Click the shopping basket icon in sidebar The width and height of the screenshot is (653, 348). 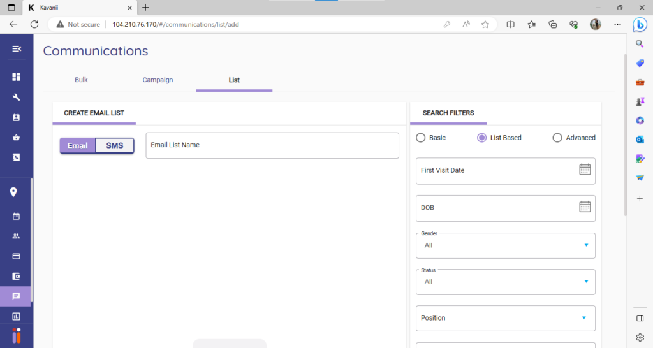(17, 137)
